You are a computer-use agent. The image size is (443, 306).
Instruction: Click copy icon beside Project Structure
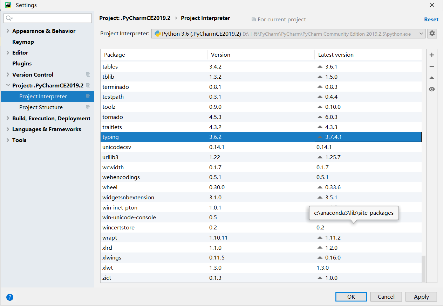(88, 107)
